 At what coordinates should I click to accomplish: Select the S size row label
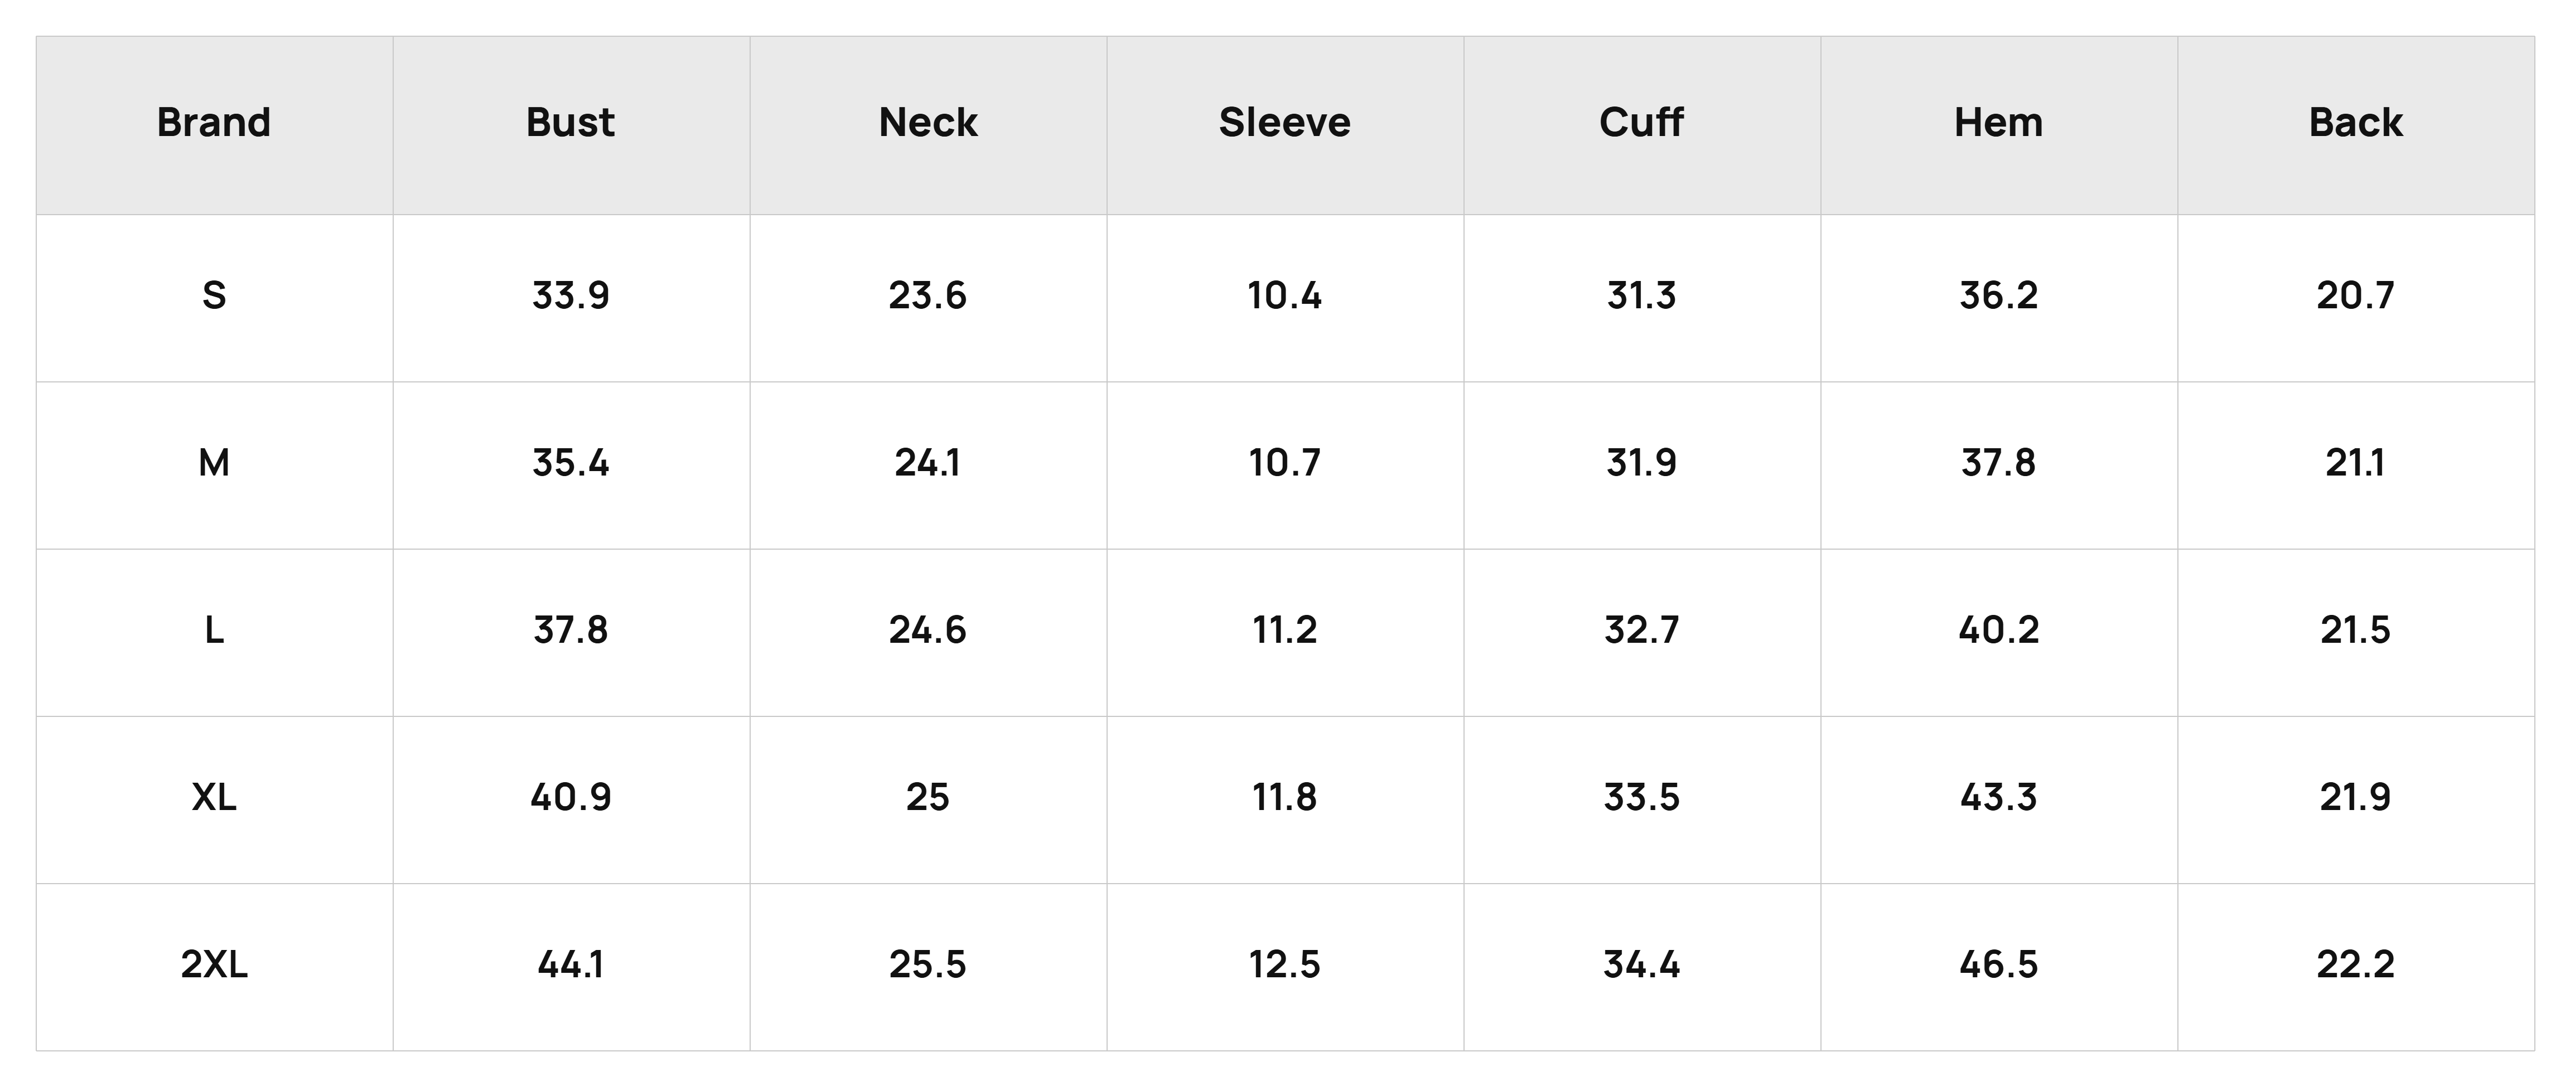coord(215,296)
